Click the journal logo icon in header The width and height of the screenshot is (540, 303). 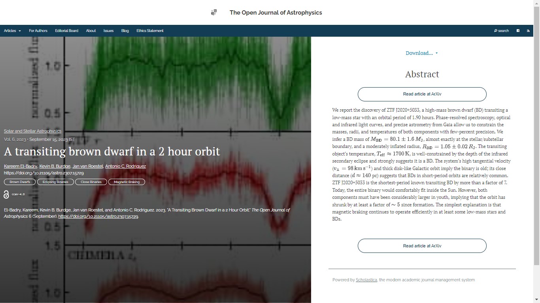(214, 13)
